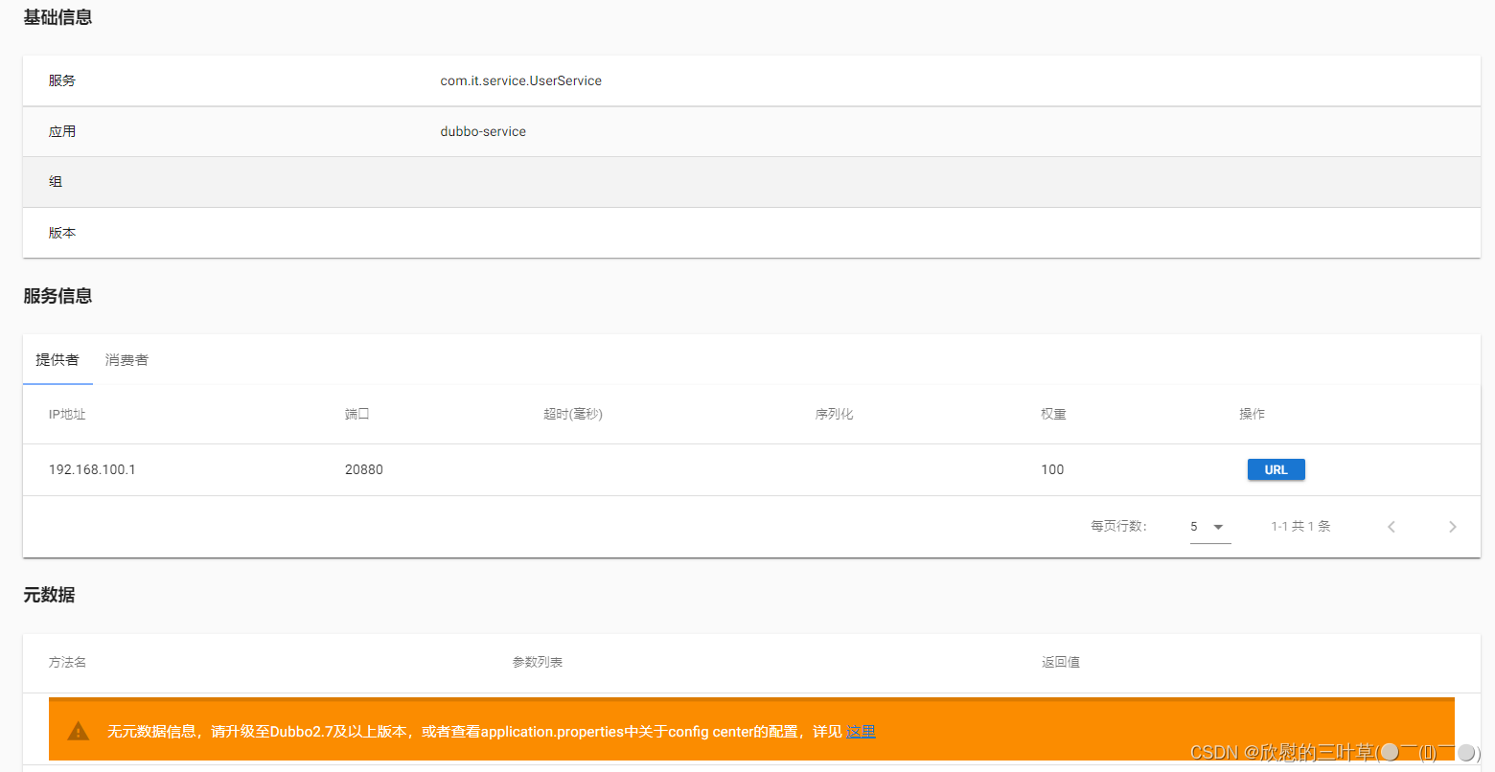1495x772 pixels.
Task: Select service name com.it.service.UserService
Action: click(520, 80)
